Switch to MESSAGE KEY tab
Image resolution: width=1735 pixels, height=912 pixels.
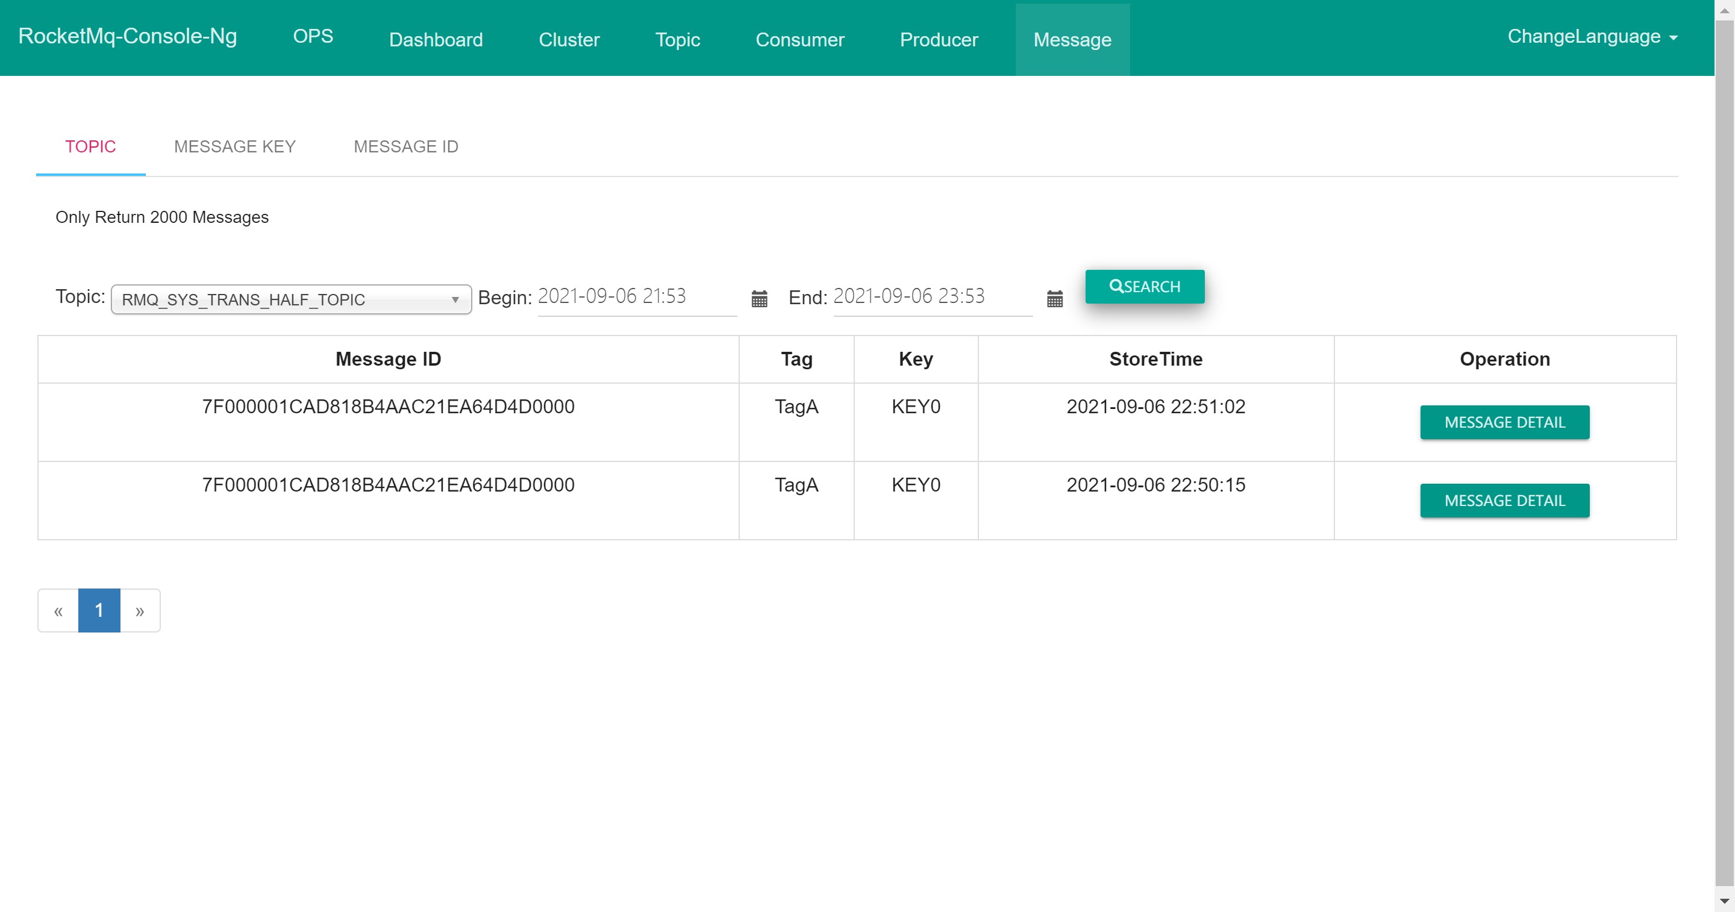(234, 147)
